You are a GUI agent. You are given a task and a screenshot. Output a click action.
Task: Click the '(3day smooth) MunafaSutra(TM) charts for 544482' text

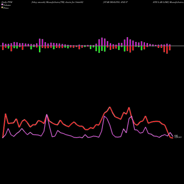(x=57, y=2)
